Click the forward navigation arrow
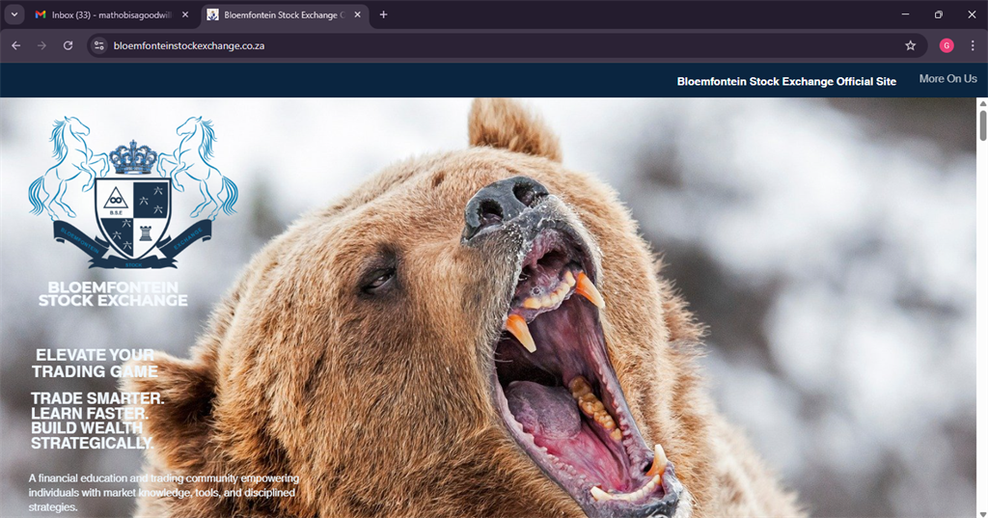 pos(41,45)
